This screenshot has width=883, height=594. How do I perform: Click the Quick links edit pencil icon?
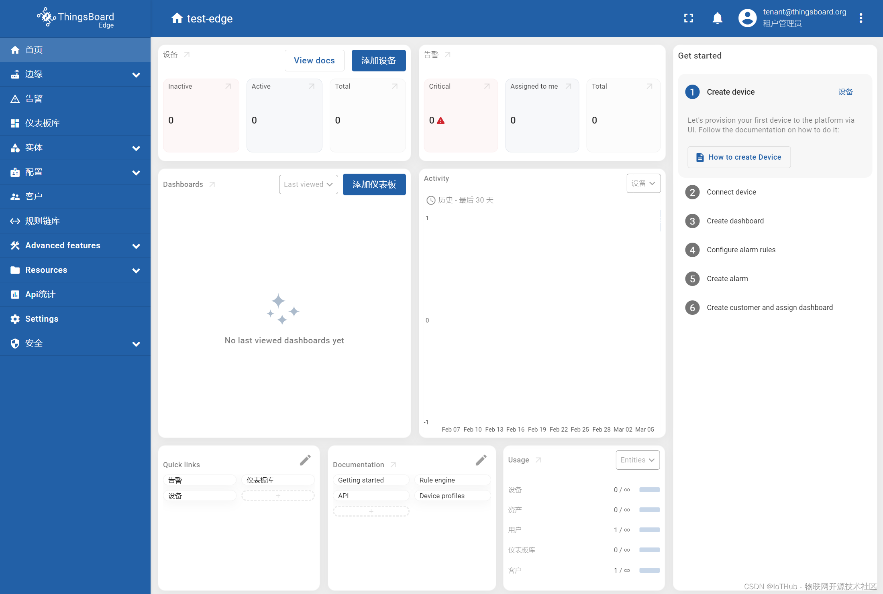(305, 460)
